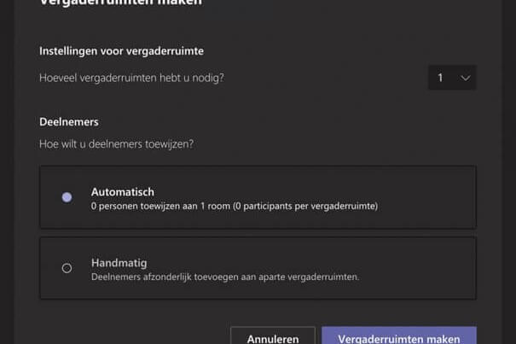Viewport: 516px width, 344px height.
Task: Click the 'Hoe wilt u deelnemers toewijzen?' text
Action: pos(116,144)
